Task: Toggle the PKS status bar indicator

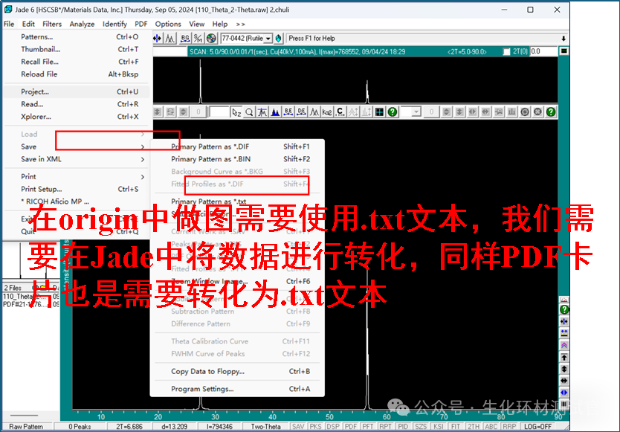Action: [315, 427]
